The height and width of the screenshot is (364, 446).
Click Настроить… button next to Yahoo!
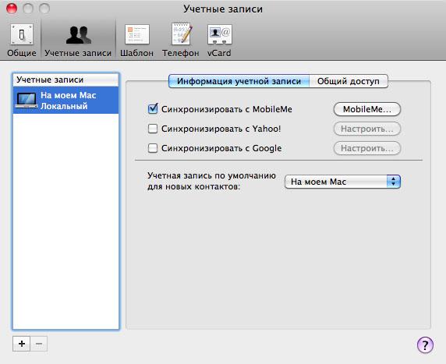point(367,129)
